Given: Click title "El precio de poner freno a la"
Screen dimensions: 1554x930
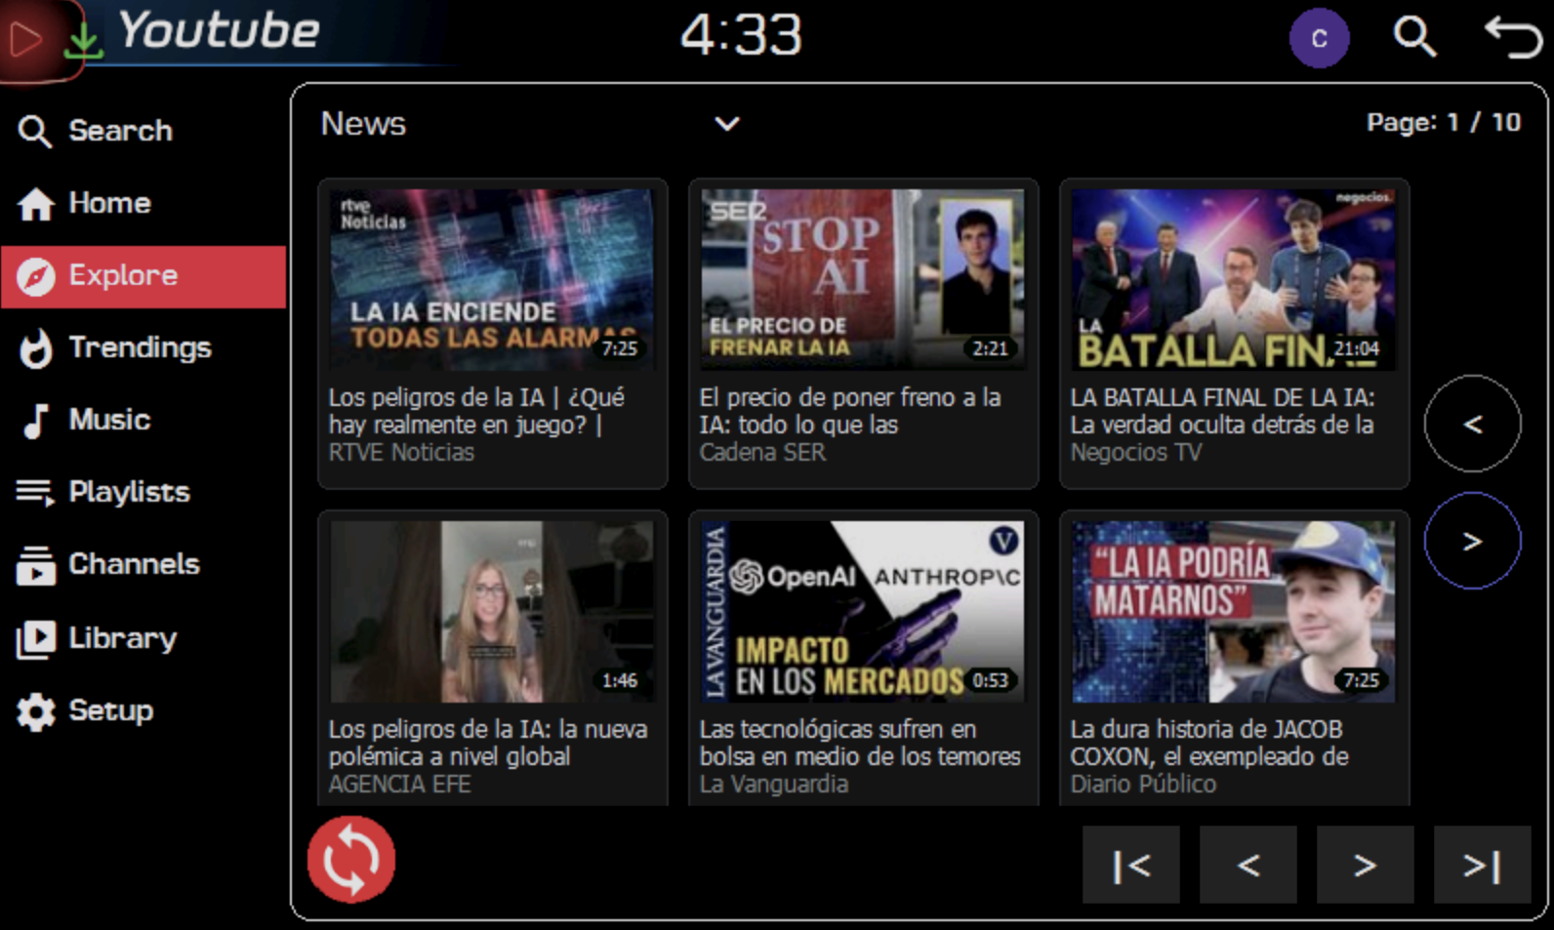Looking at the screenshot, I should click(850, 398).
